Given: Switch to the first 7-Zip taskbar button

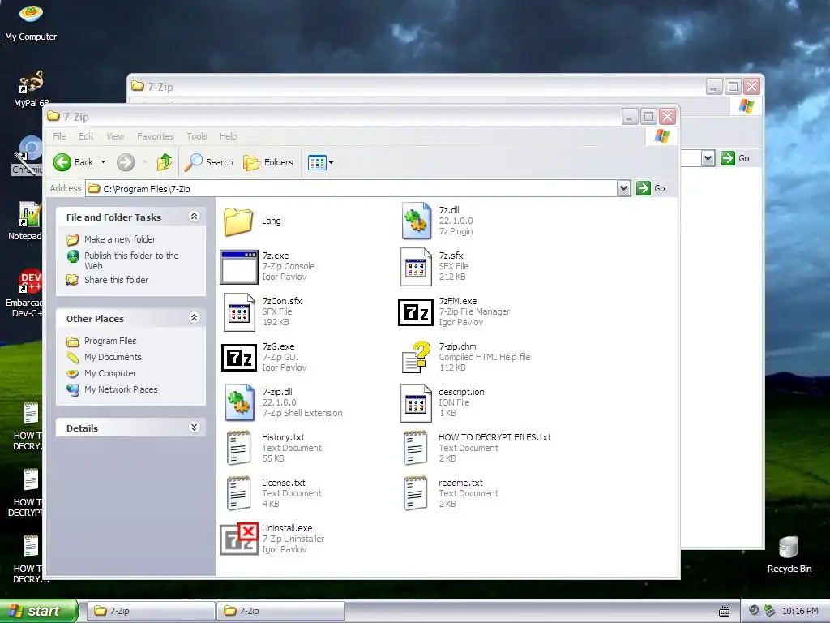Looking at the screenshot, I should point(150,611).
